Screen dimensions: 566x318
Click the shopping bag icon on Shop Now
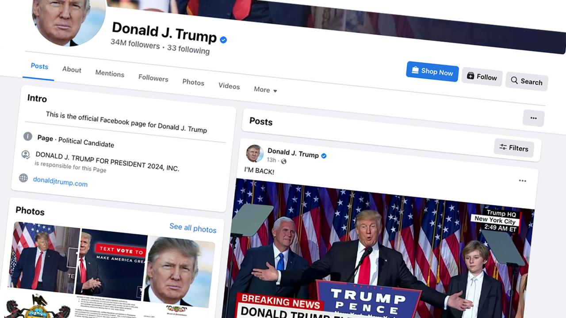pyautogui.click(x=415, y=70)
